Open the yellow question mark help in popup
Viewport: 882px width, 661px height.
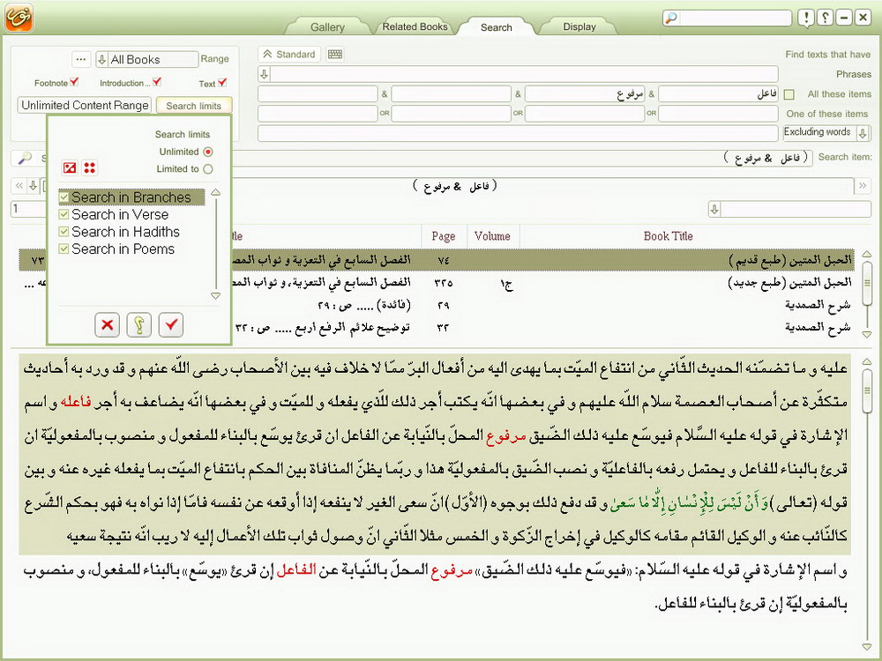139,325
